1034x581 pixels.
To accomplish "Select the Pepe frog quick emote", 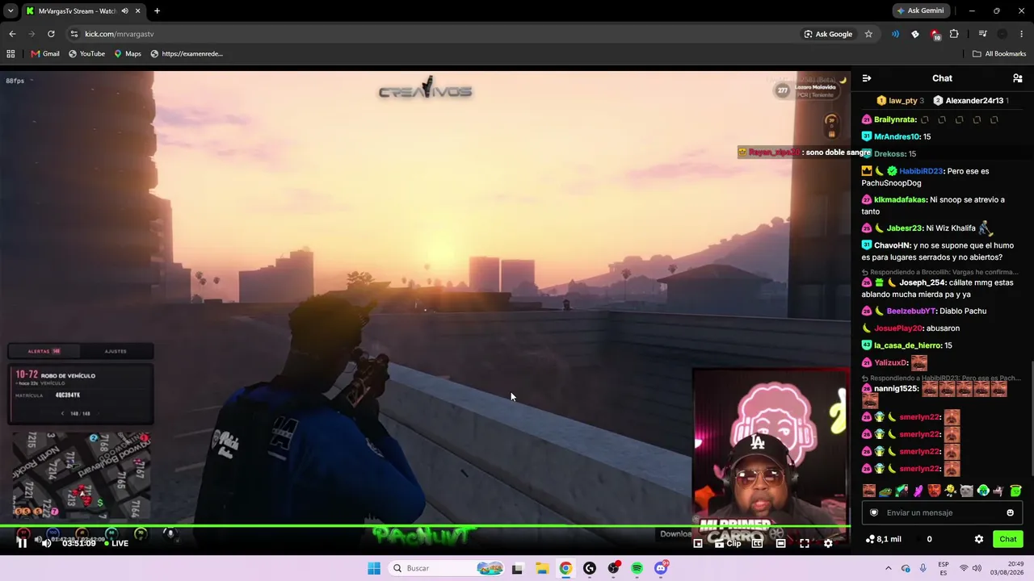I will tap(885, 491).
